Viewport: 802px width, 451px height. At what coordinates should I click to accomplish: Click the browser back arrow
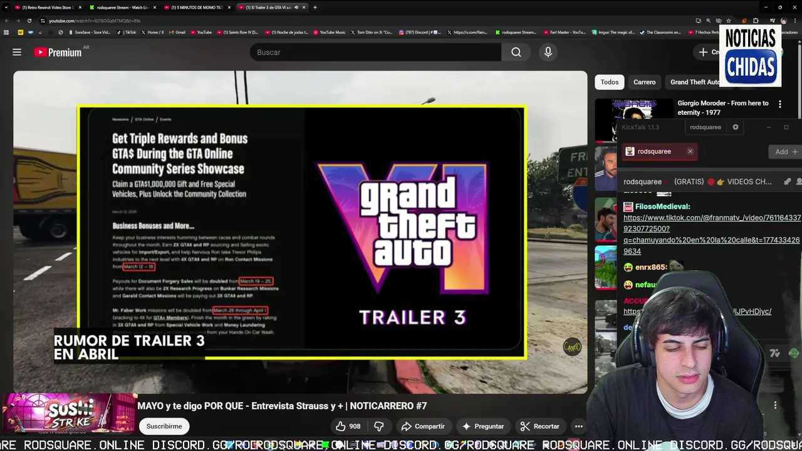tap(7, 21)
